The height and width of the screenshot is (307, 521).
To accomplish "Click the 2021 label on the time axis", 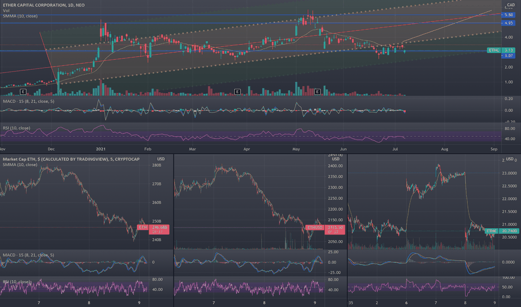I will pyautogui.click(x=101, y=149).
